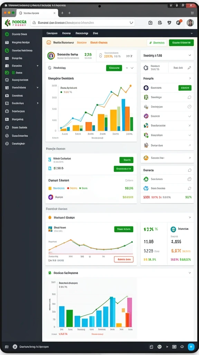
Task: Click the orange square icon in the banner
Action: (48, 42)
